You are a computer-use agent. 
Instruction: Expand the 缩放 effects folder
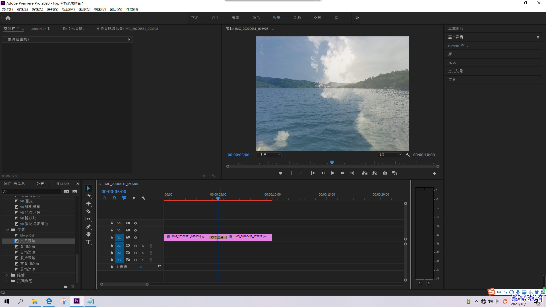(x=7, y=275)
